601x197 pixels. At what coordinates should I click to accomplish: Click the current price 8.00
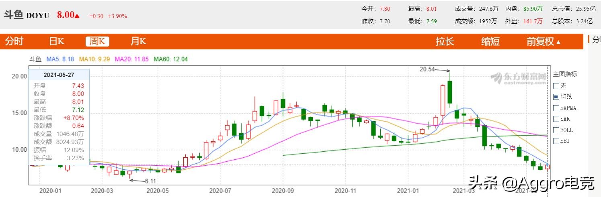[66, 15]
